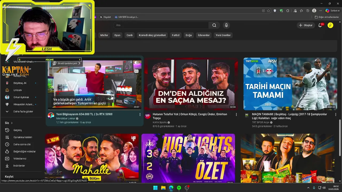
Task: Open more options for Yeni Bilgisayarım video
Action: click(140, 114)
